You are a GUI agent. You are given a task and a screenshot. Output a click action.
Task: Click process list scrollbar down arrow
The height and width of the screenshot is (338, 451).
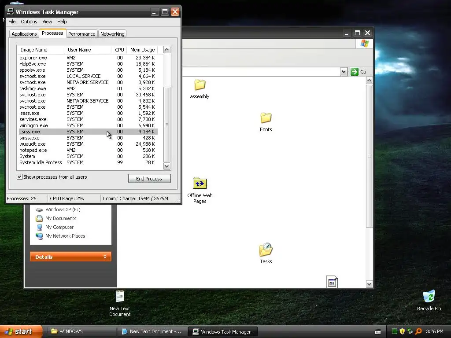167,166
